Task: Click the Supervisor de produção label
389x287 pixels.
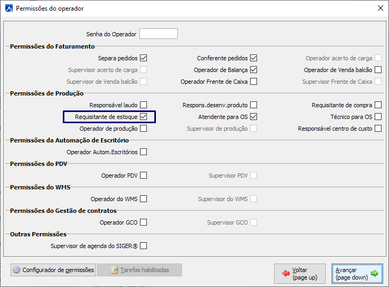Action: coord(217,129)
